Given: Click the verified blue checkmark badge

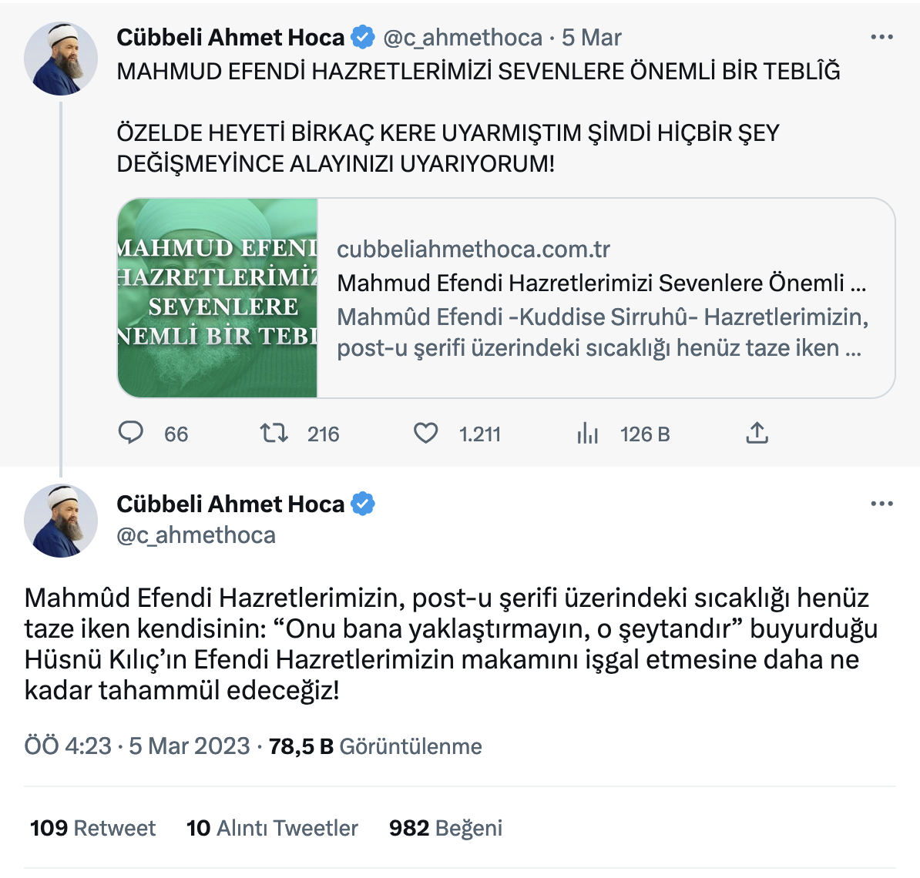Looking at the screenshot, I should pyautogui.click(x=361, y=36).
